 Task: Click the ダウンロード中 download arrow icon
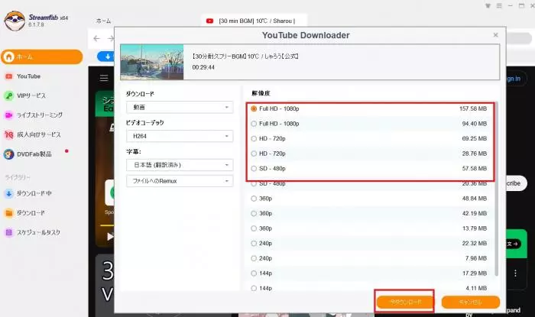[9, 193]
